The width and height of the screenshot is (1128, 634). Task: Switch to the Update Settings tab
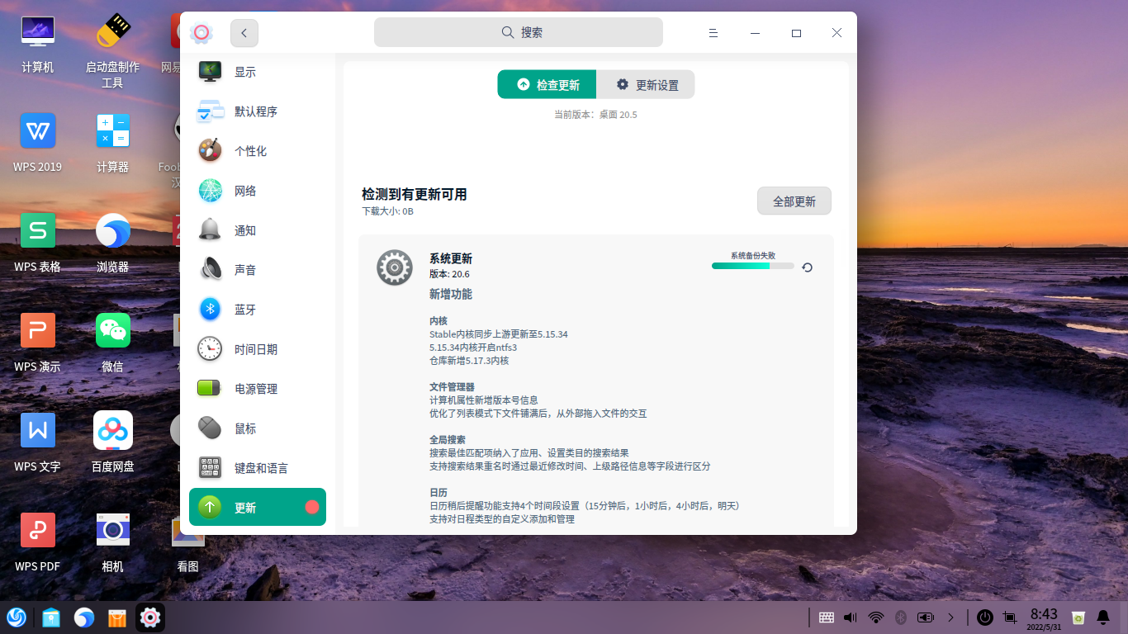pos(645,84)
